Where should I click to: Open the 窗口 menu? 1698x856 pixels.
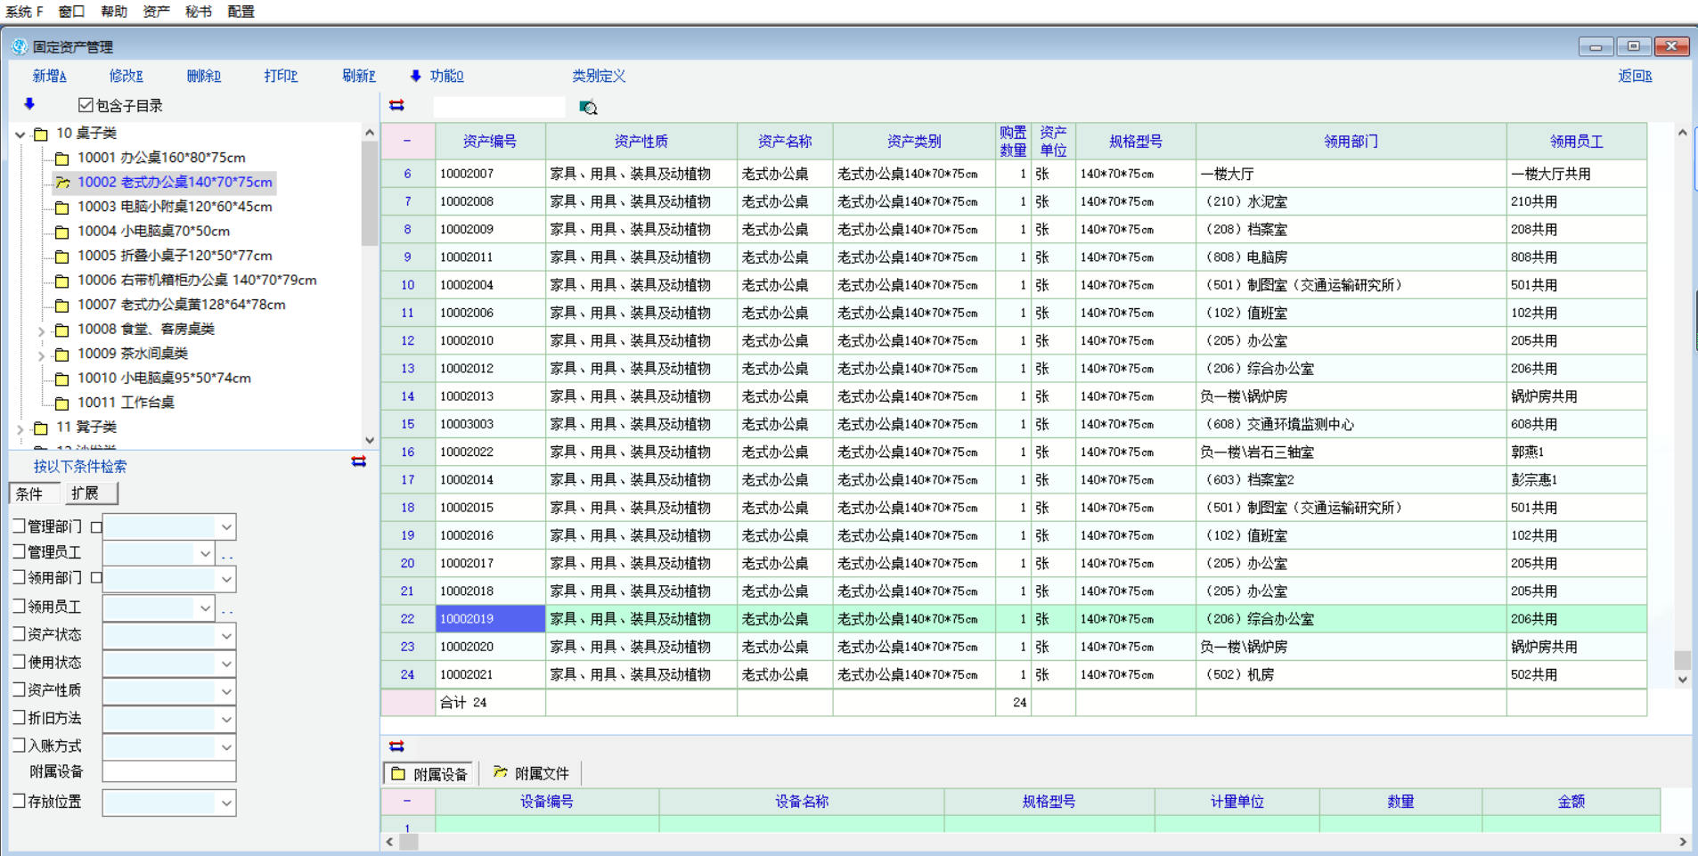click(x=72, y=12)
